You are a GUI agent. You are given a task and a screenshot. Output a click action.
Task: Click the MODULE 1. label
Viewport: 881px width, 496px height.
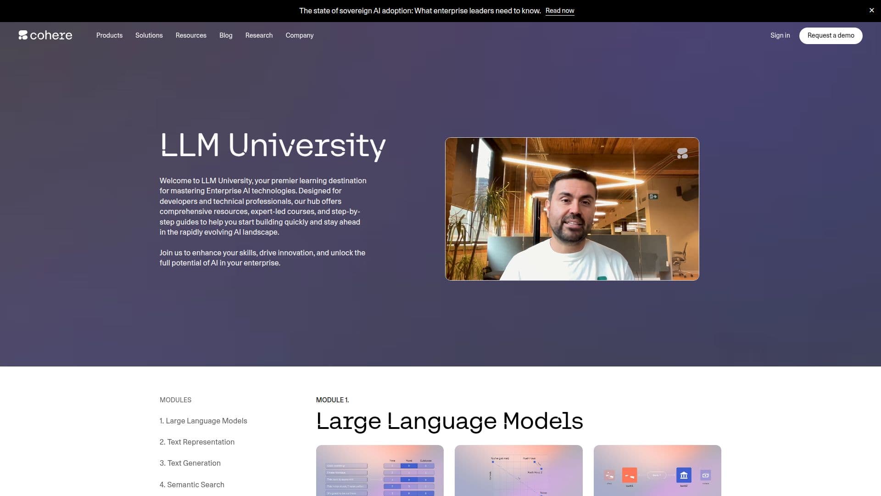coord(332,400)
